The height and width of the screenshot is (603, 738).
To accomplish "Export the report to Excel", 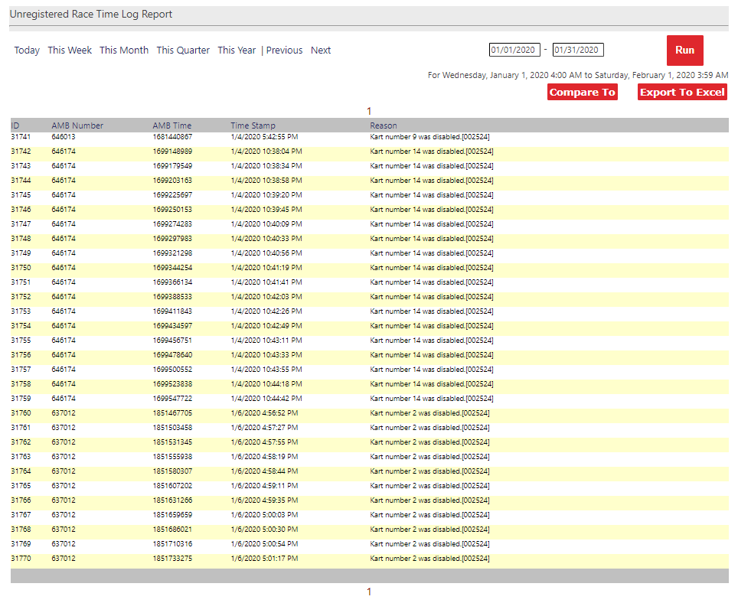I will click(x=682, y=92).
